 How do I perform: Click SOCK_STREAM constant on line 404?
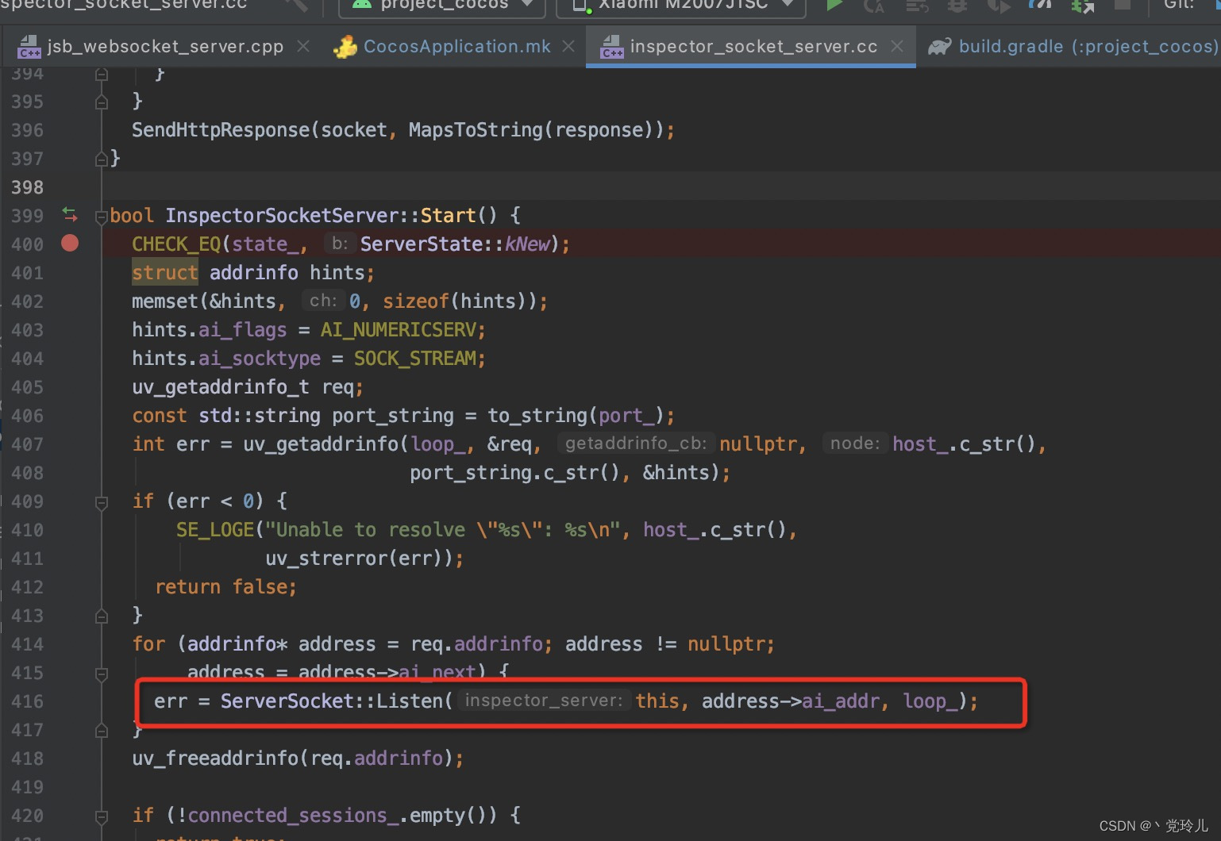pos(414,359)
